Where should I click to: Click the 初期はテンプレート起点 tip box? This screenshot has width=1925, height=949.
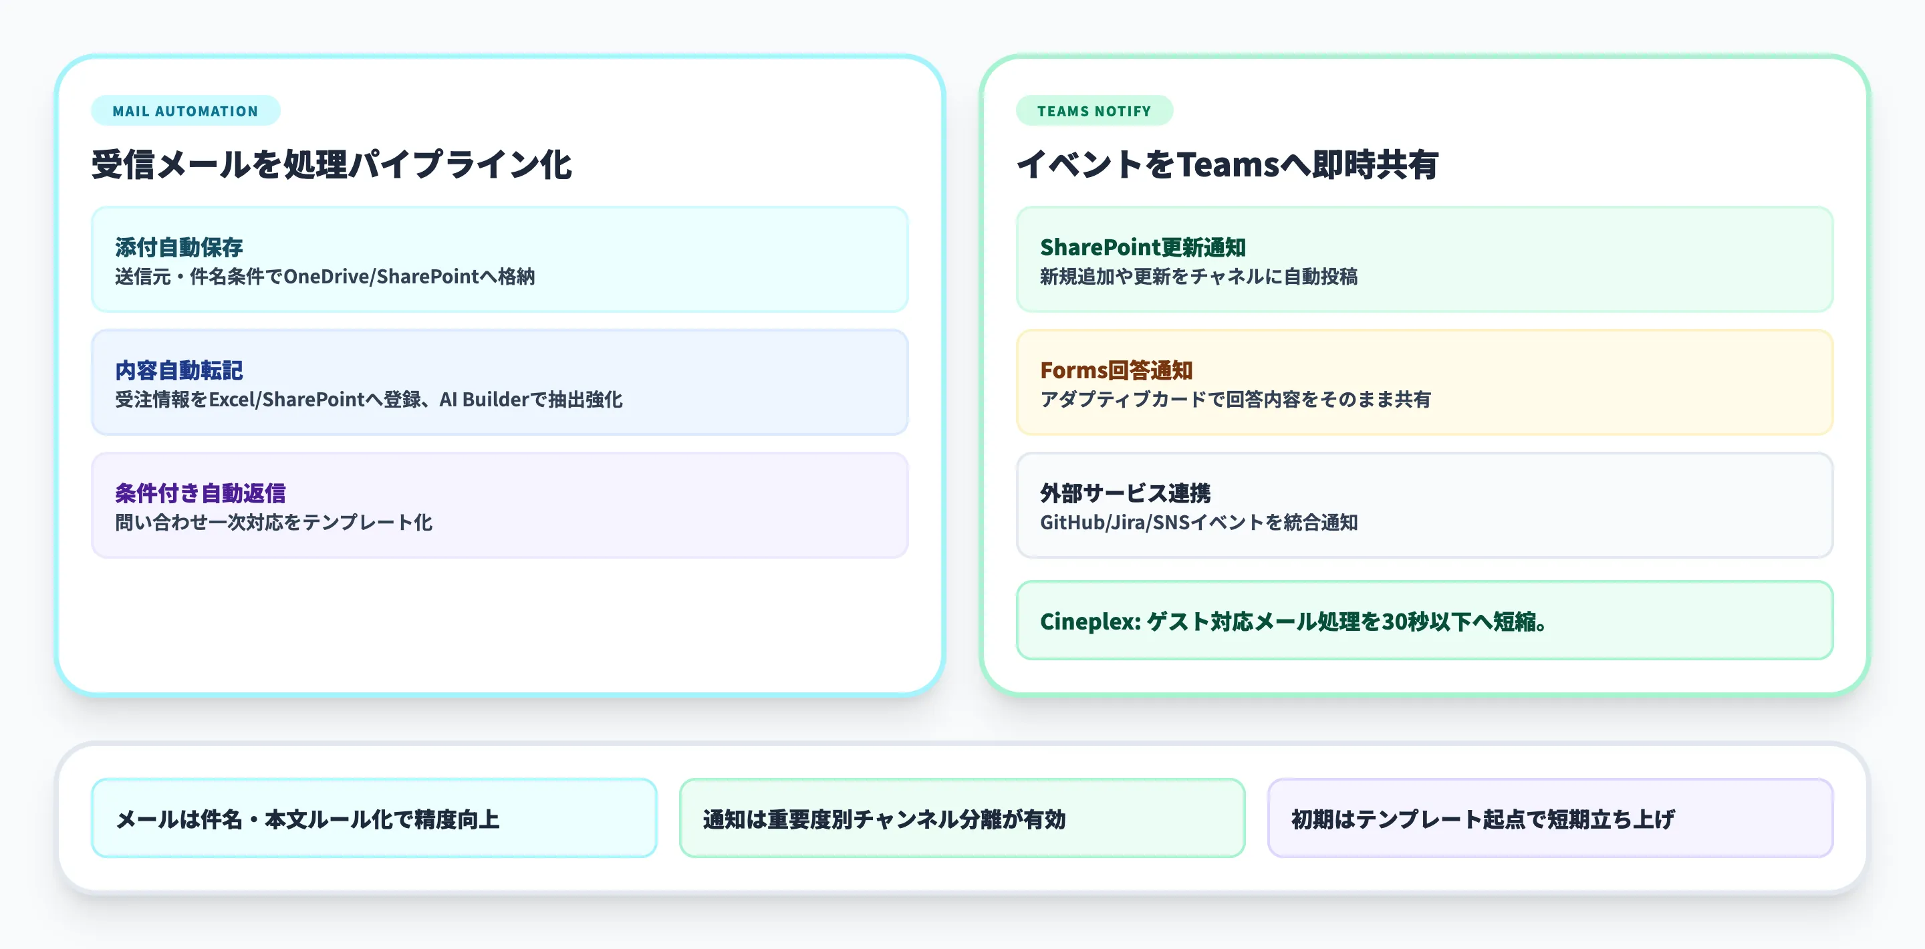coord(1550,818)
